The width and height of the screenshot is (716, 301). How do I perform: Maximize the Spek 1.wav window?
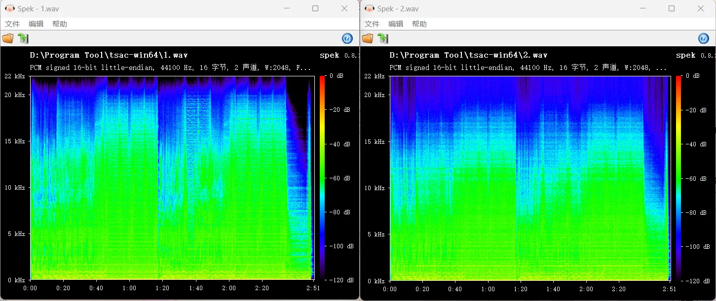click(x=315, y=8)
